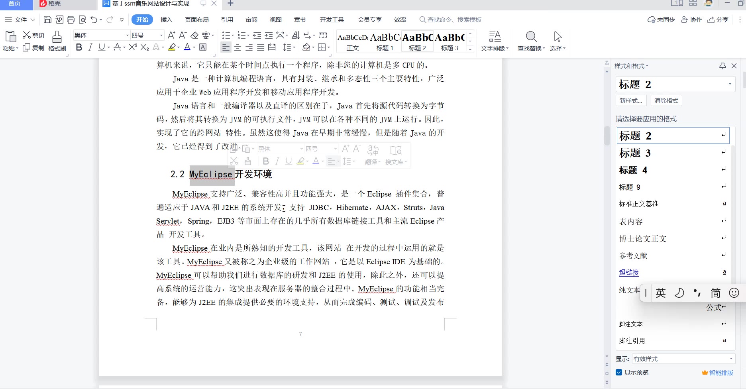This screenshot has height=389, width=746.
Task: Click the Text Layout (文字排版) icon
Action: point(495,41)
